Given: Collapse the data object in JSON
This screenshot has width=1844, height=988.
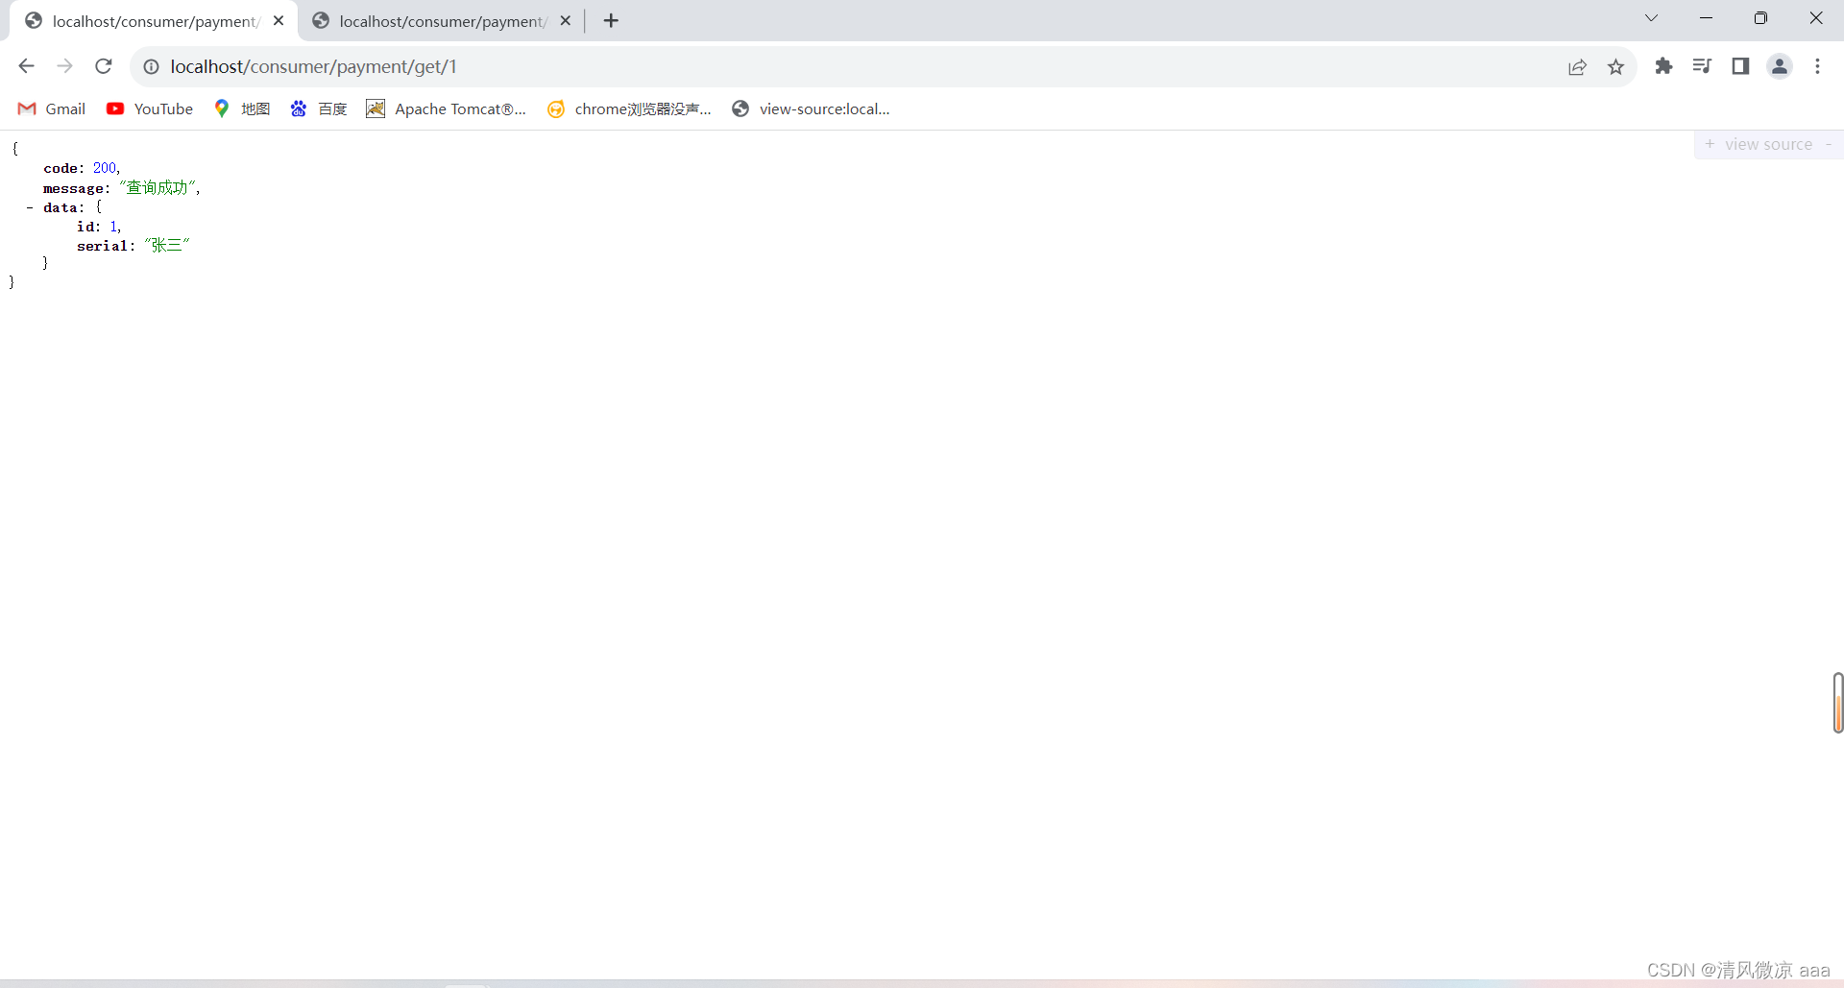Looking at the screenshot, I should pyautogui.click(x=30, y=207).
